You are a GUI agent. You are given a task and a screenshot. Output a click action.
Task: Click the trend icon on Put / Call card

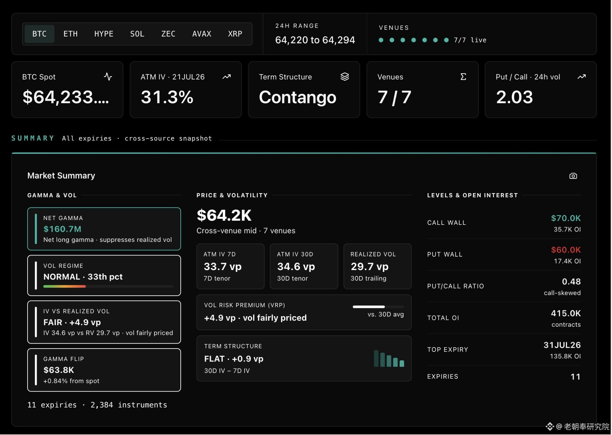coord(582,77)
